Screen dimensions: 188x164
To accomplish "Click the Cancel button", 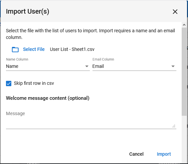I will point(136,154).
